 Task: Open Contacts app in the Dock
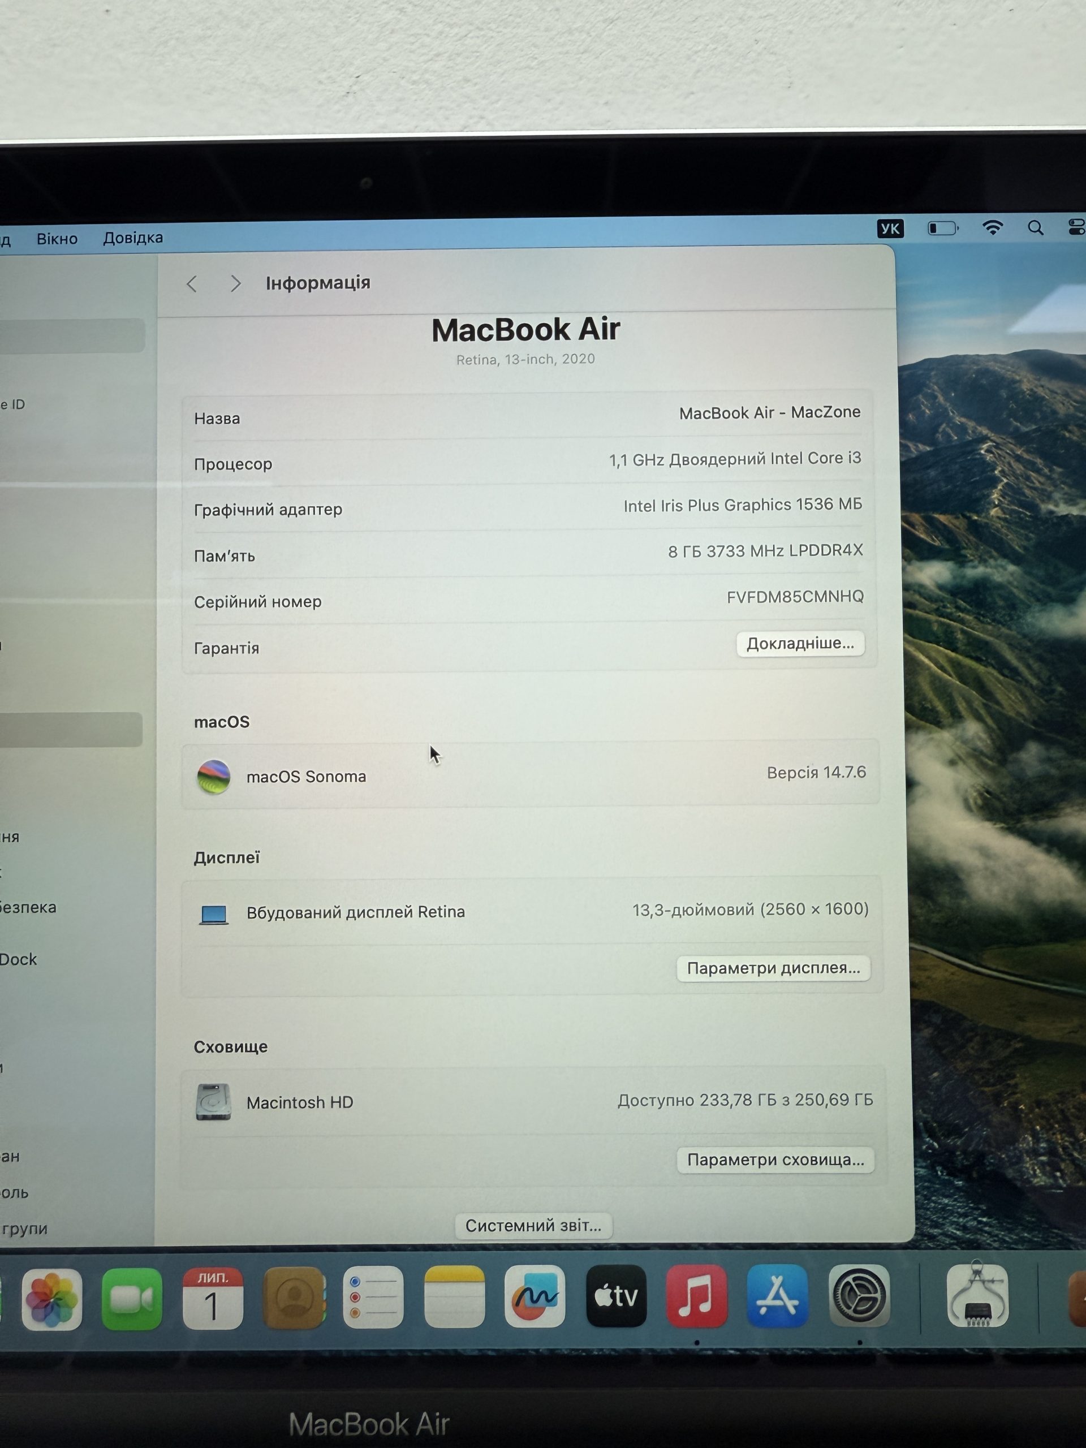pos(294,1298)
